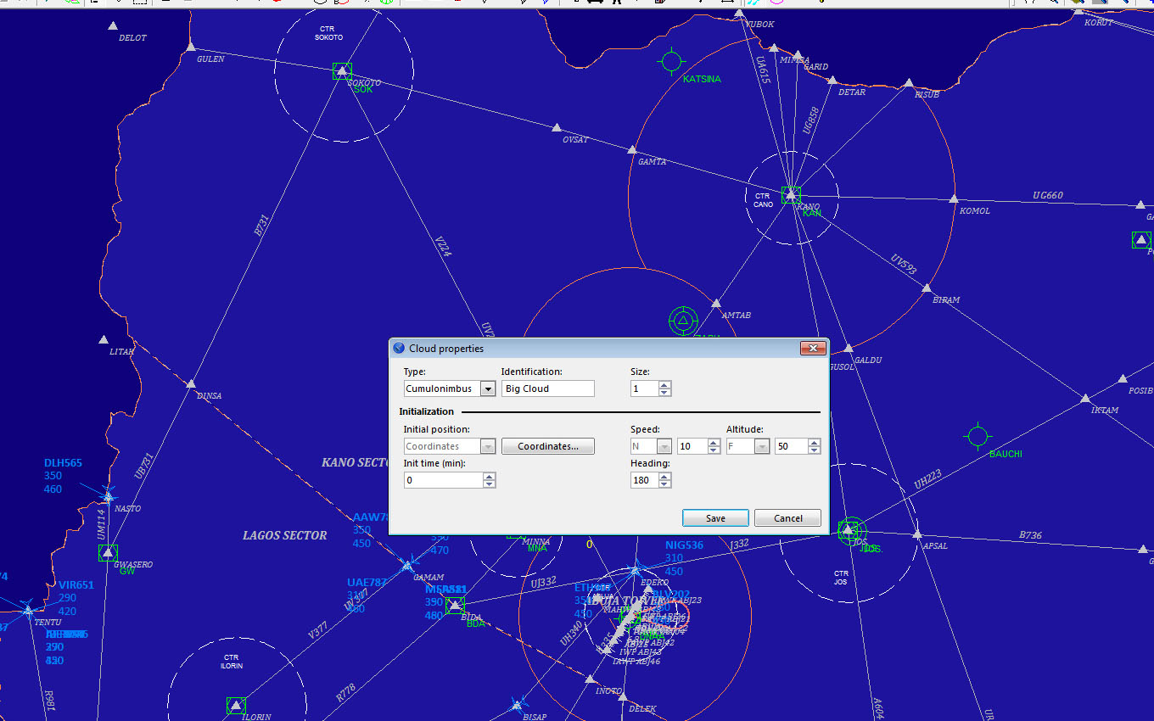Screen dimensions: 1154x721
Task: Click the Speed value field showing 10
Action: [693, 446]
